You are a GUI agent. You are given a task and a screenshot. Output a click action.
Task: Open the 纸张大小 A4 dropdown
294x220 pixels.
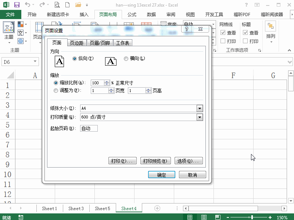(x=200, y=108)
